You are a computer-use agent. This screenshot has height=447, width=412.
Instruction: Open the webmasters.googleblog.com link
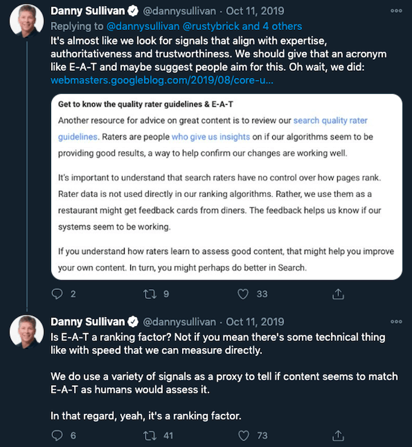(162, 80)
